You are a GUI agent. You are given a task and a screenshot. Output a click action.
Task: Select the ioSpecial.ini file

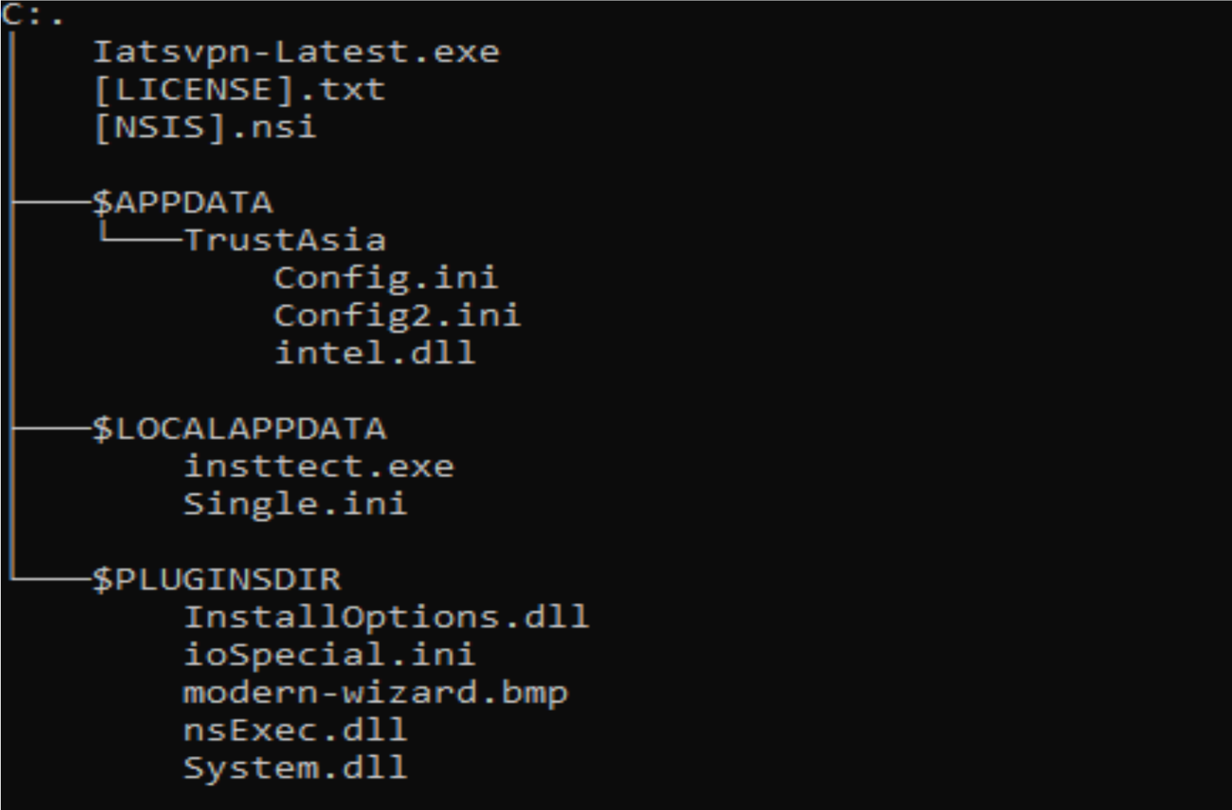329,655
